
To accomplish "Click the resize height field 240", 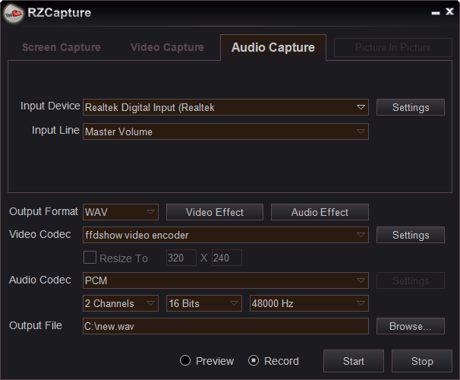I will pos(227,258).
